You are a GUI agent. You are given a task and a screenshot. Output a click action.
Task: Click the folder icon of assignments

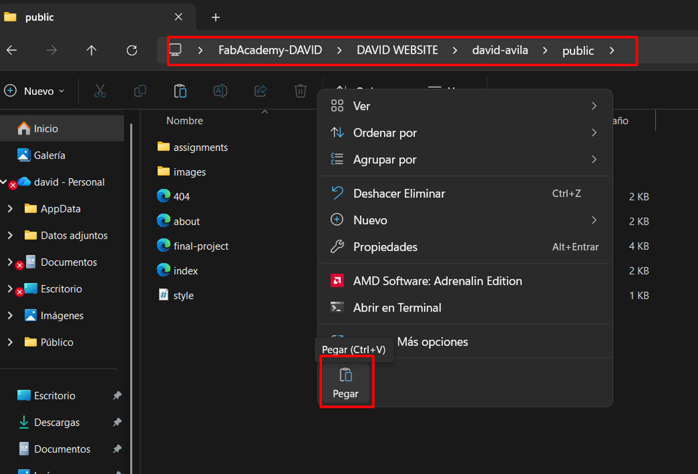point(164,147)
